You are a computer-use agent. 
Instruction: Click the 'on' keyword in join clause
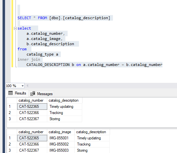79,65
